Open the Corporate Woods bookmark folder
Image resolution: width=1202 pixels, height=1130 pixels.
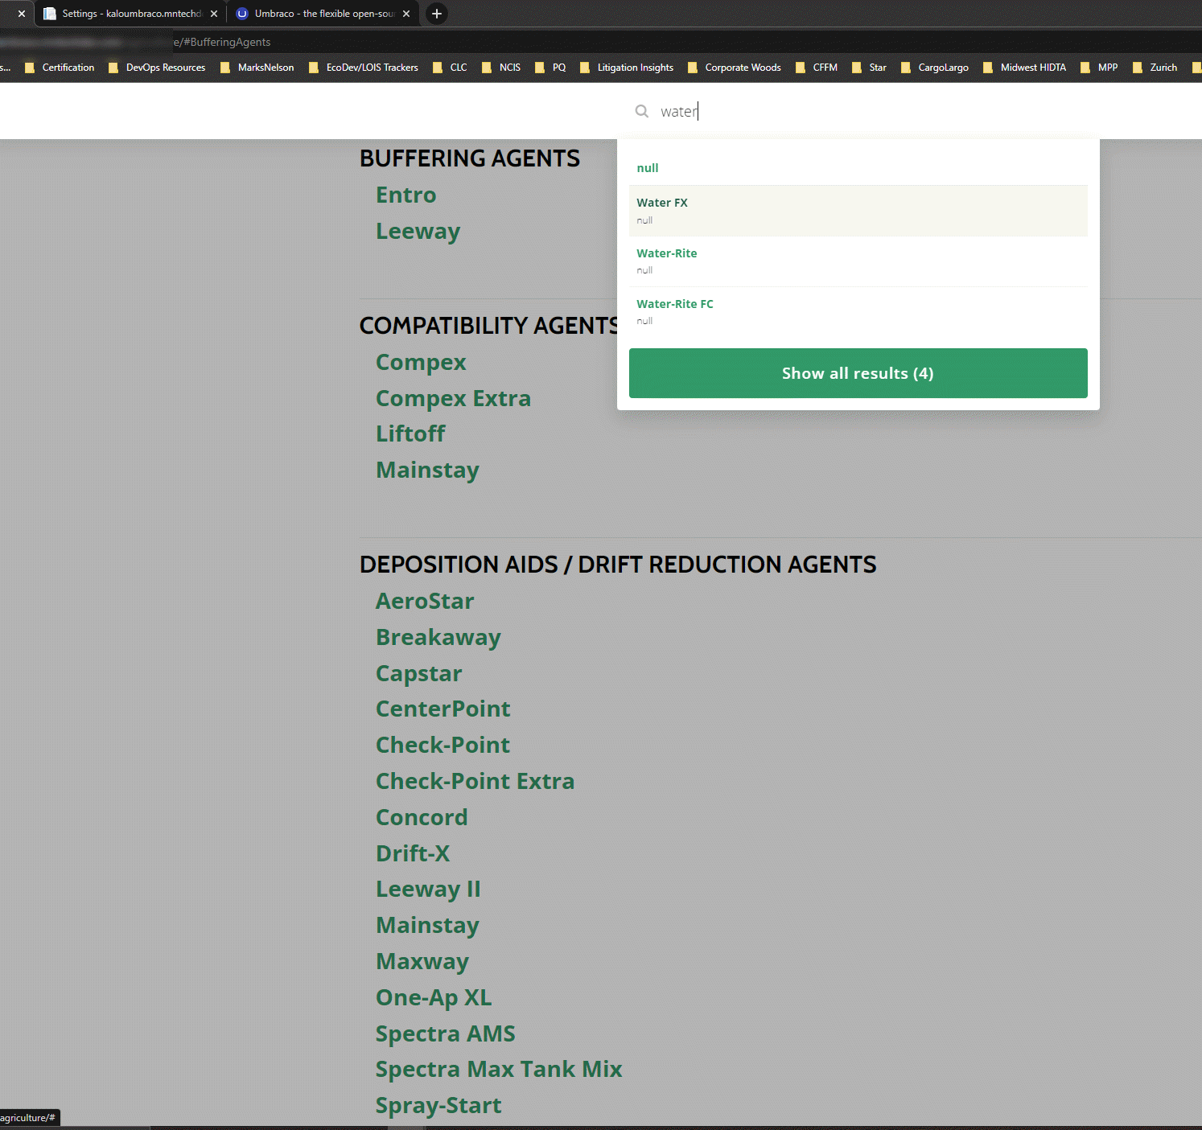735,68
